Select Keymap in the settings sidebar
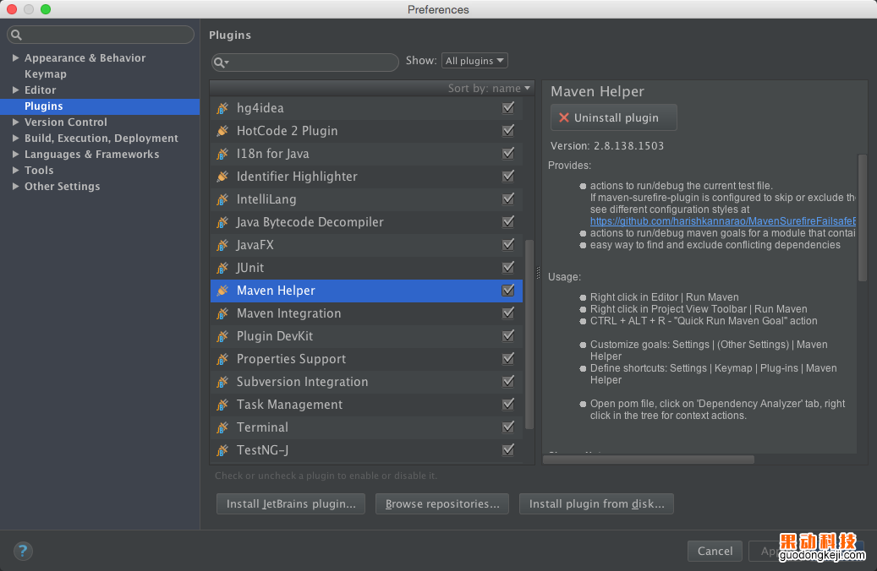Viewport: 877px width, 571px height. tap(46, 74)
